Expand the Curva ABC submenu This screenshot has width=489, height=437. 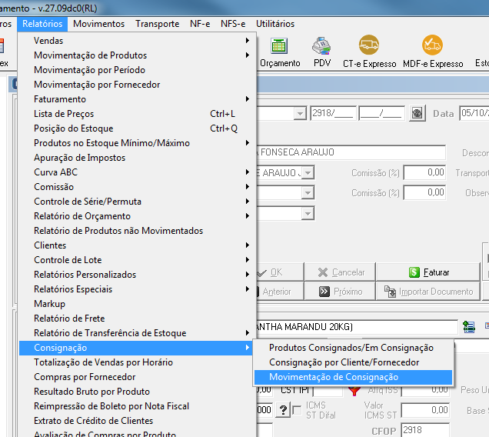pos(137,172)
